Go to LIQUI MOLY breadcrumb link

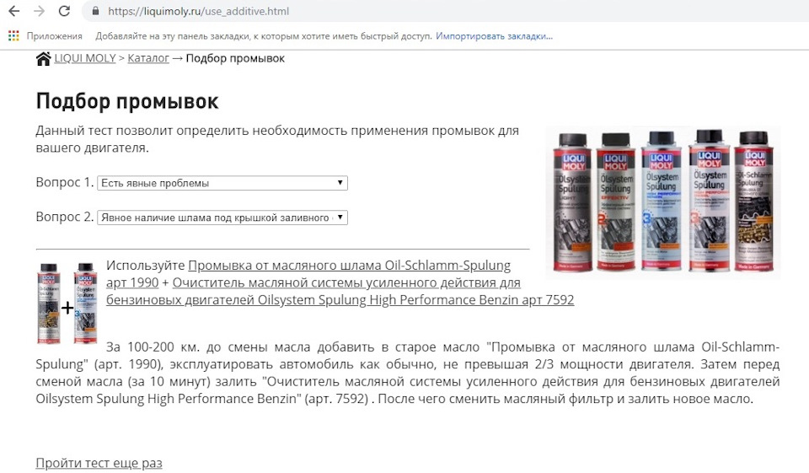click(x=85, y=58)
